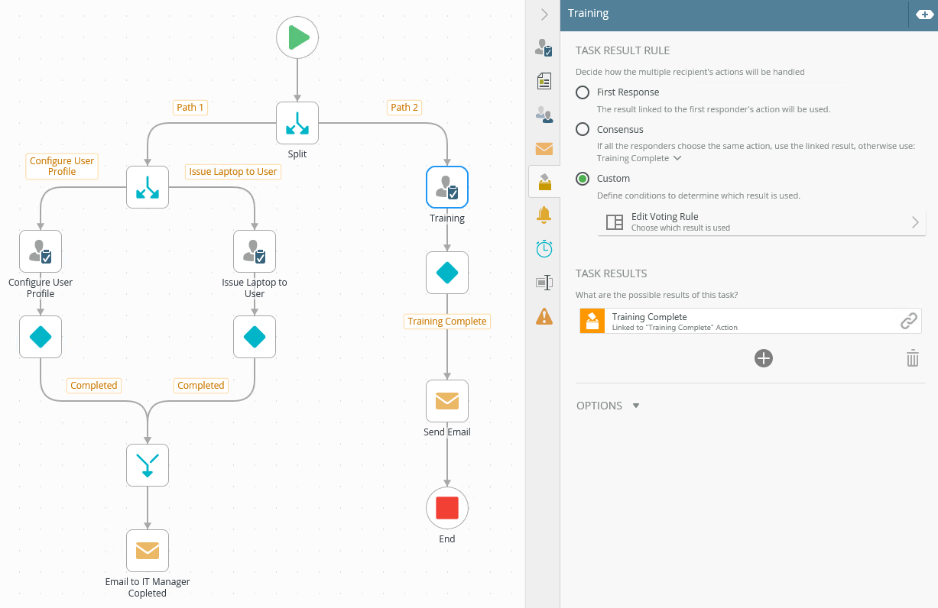Select the Consensus radio button
The width and height of the screenshot is (938, 608).
tap(582, 129)
